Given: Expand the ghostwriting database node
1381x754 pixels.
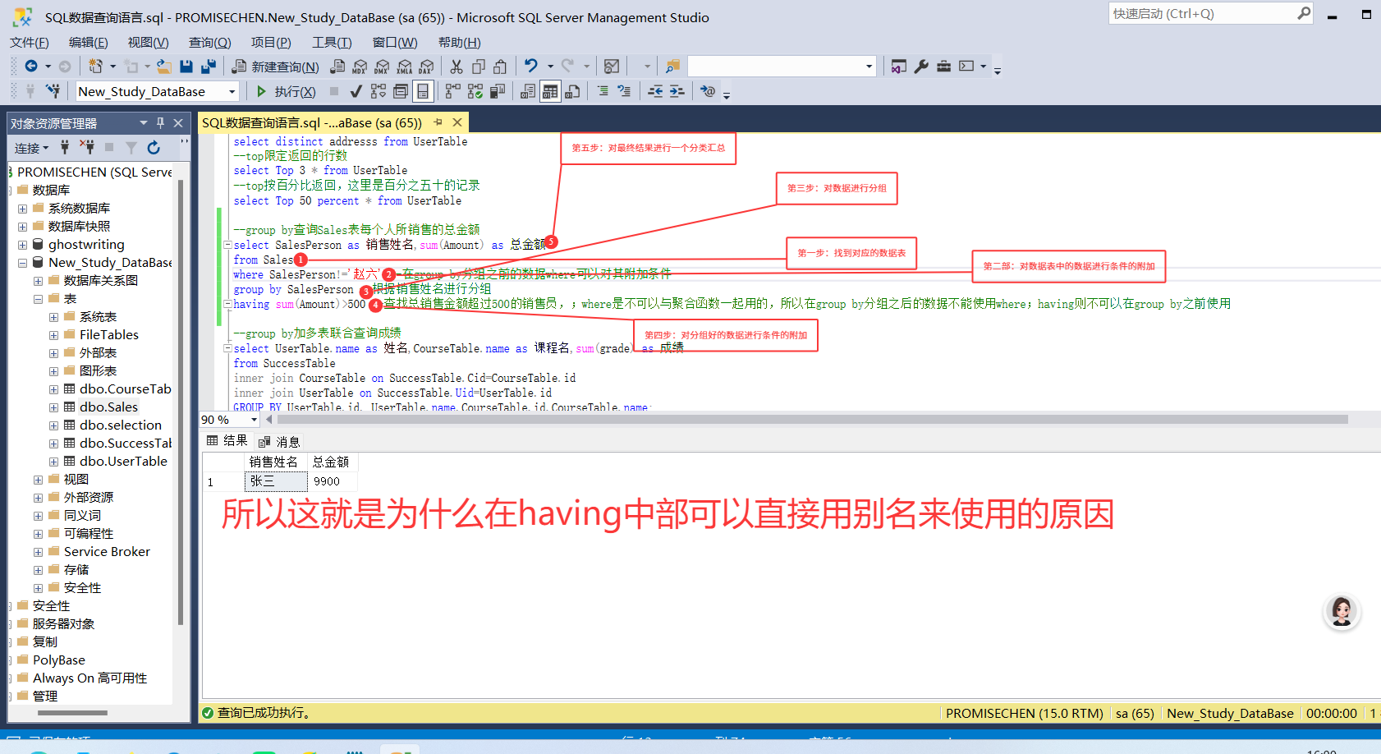Looking at the screenshot, I should coord(23,245).
